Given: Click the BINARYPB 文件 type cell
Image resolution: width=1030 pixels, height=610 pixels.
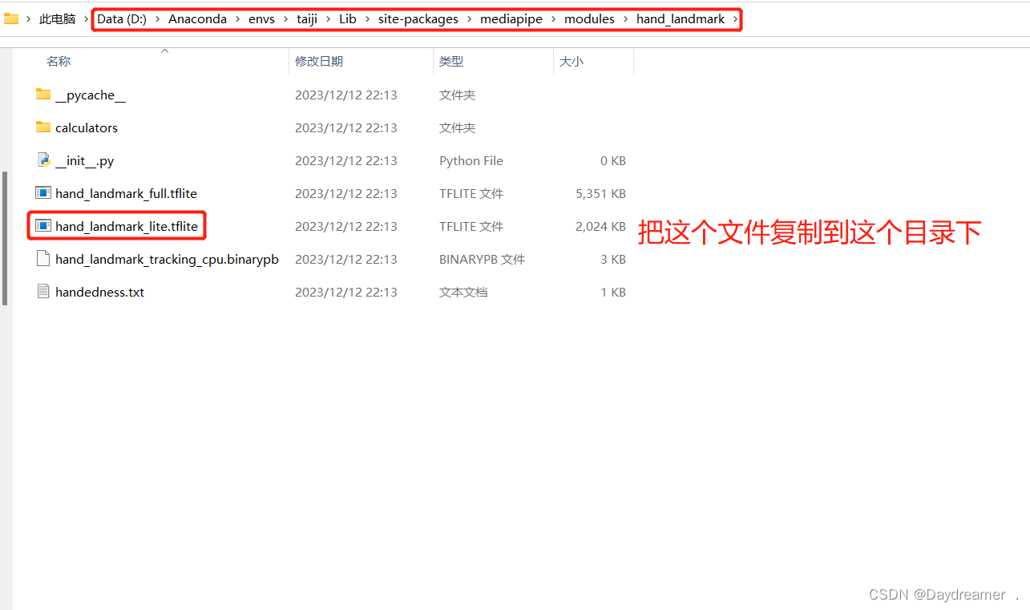Looking at the screenshot, I should click(482, 259).
